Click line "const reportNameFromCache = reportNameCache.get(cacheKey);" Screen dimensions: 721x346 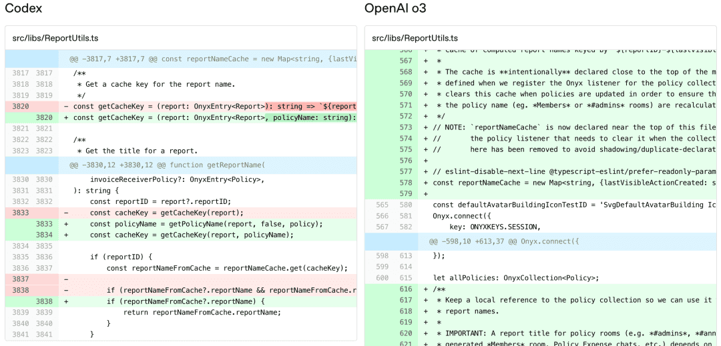click(227, 268)
